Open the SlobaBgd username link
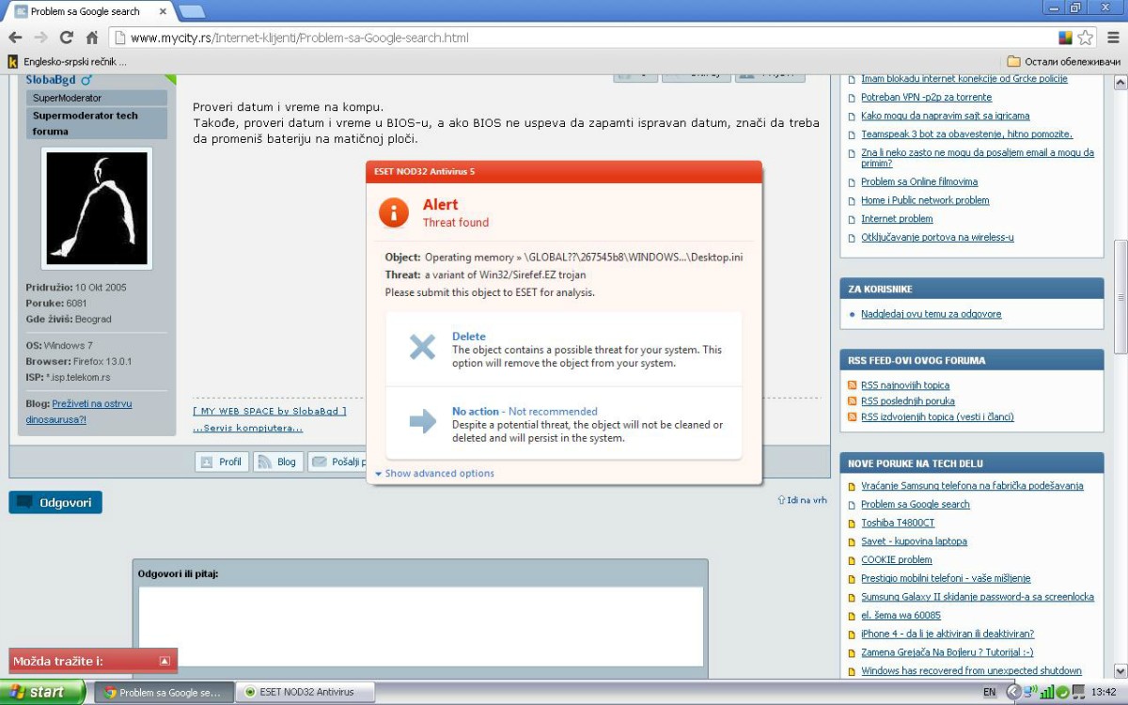Viewport: 1128px width, 705px height. click(x=51, y=80)
